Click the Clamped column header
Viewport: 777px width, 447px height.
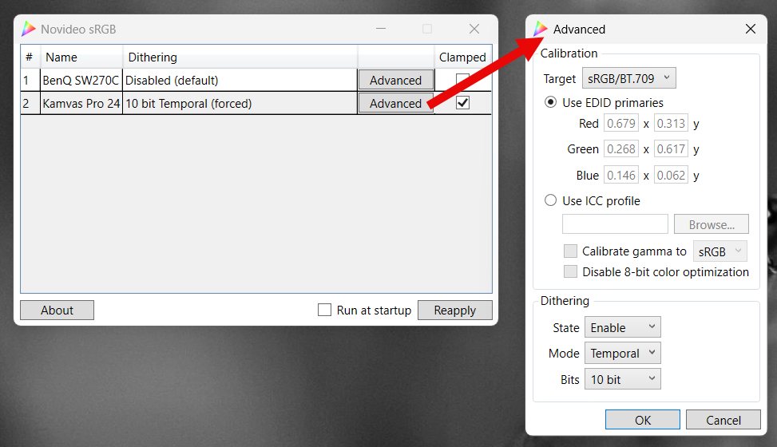(463, 57)
